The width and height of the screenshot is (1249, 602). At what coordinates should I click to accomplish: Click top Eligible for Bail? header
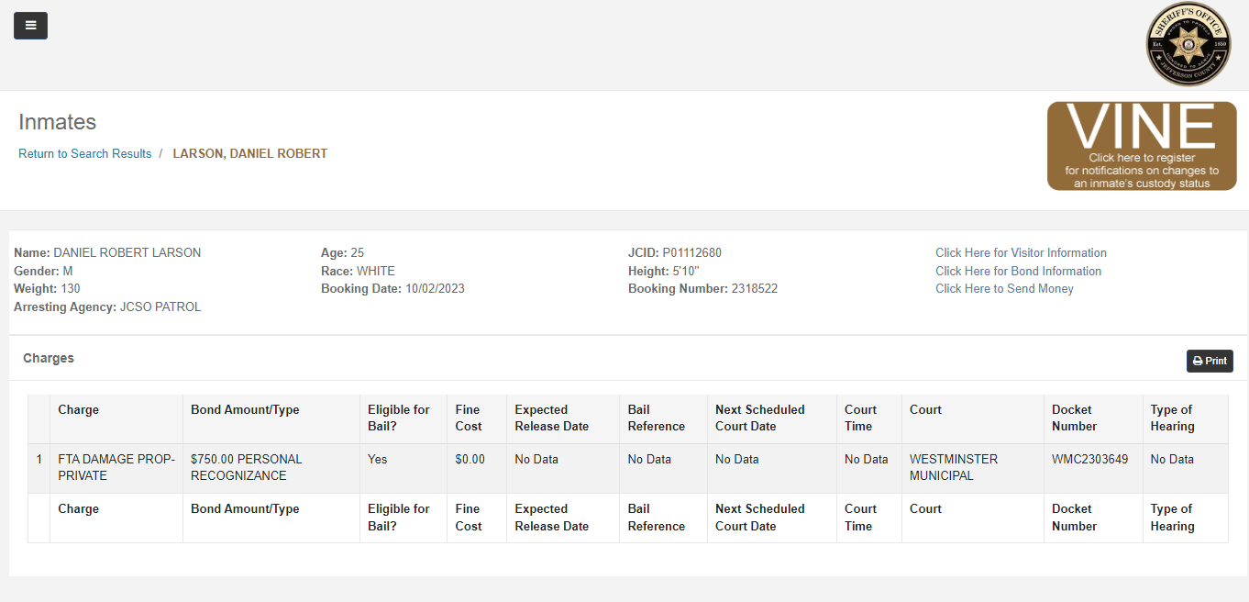(x=403, y=418)
